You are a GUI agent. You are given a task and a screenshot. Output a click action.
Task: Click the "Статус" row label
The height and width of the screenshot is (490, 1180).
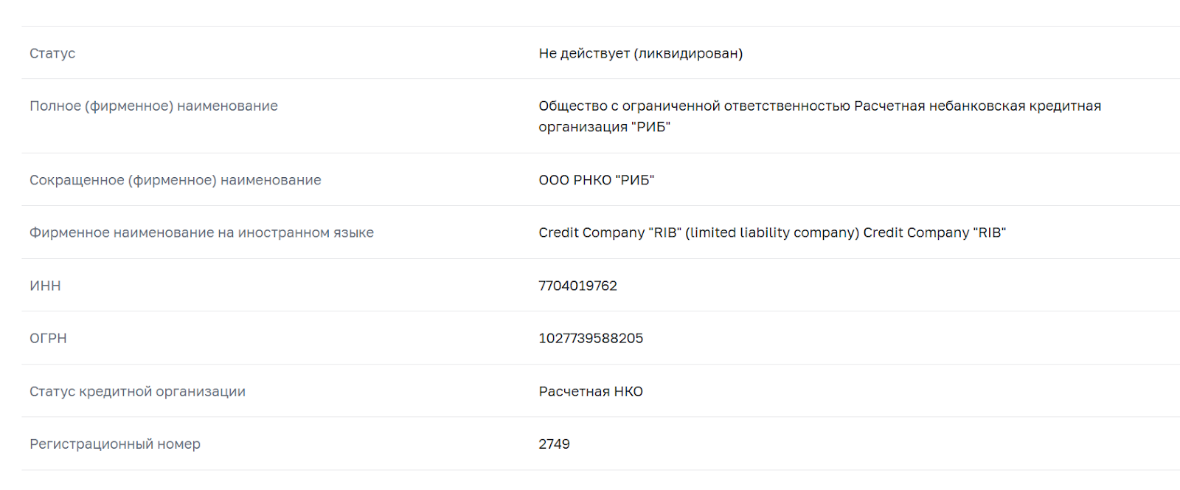coord(52,53)
